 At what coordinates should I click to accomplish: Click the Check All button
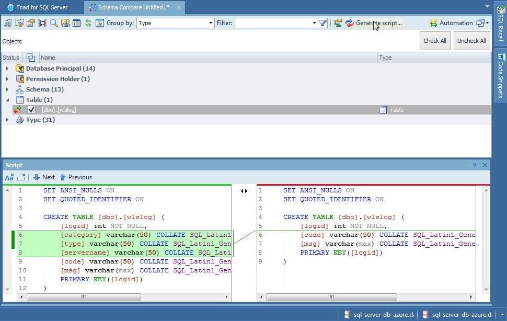point(435,41)
